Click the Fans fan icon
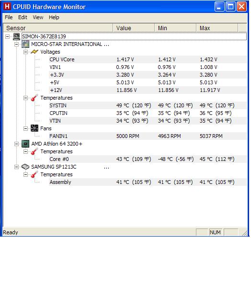The height and width of the screenshot is (286, 251). 34,128
